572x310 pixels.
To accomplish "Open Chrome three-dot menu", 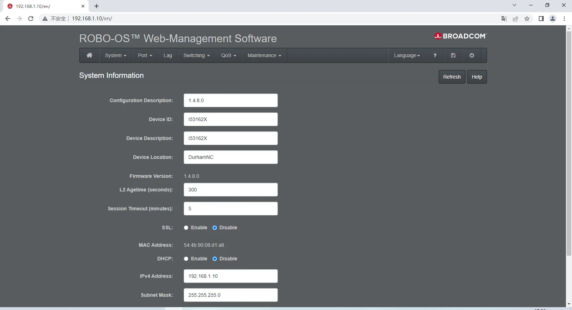I will click(x=564, y=19).
